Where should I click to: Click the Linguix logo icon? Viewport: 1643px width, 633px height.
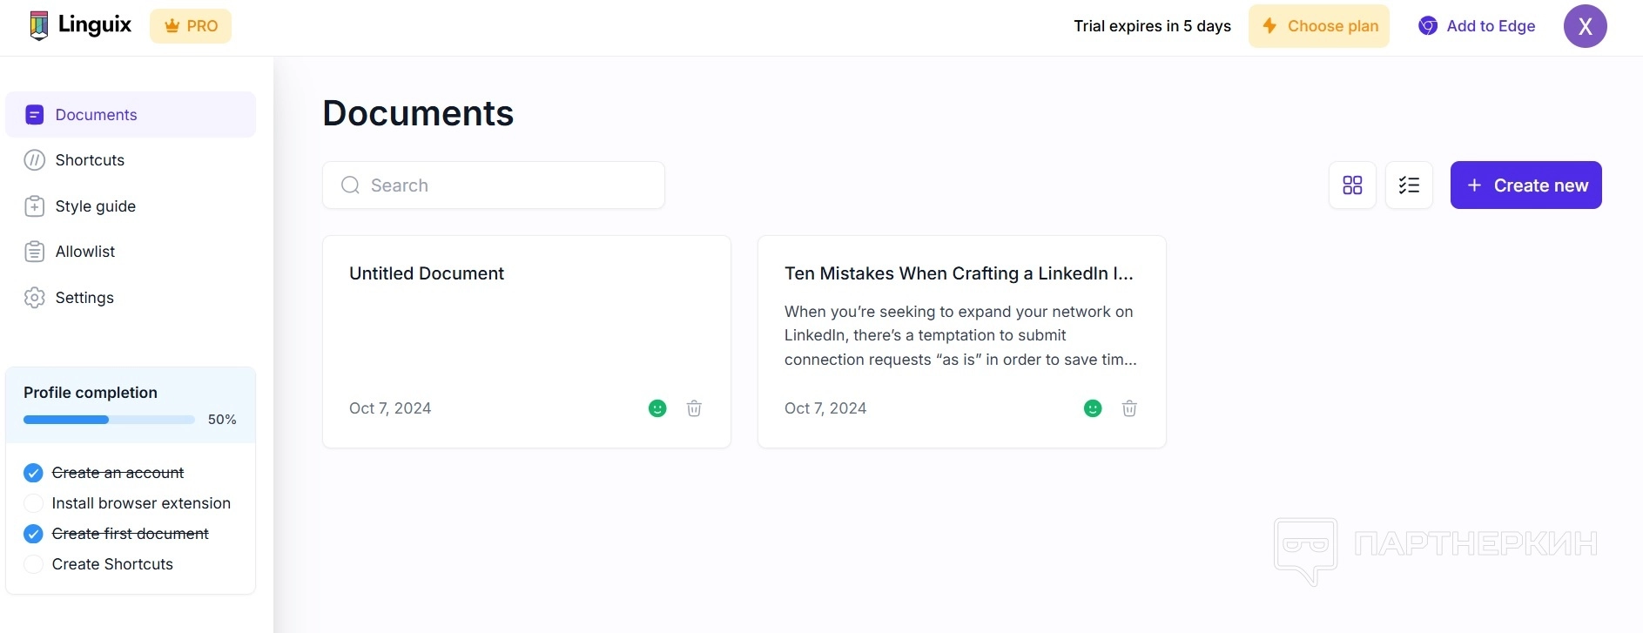(x=38, y=26)
